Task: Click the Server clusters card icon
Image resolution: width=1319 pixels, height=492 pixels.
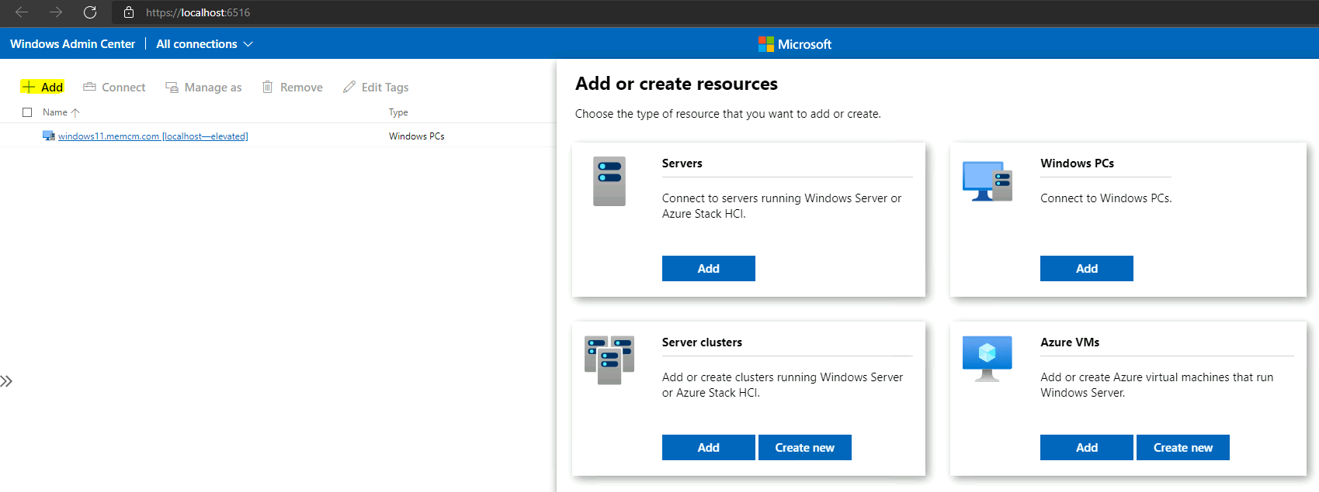Action: [x=609, y=360]
